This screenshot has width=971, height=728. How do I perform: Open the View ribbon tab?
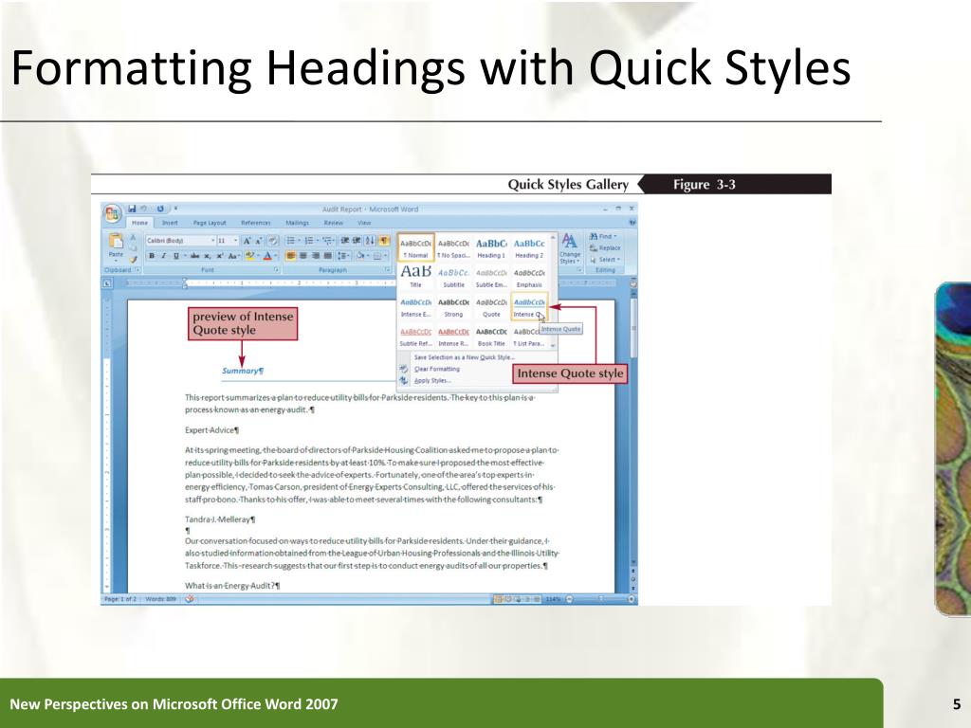(x=364, y=223)
